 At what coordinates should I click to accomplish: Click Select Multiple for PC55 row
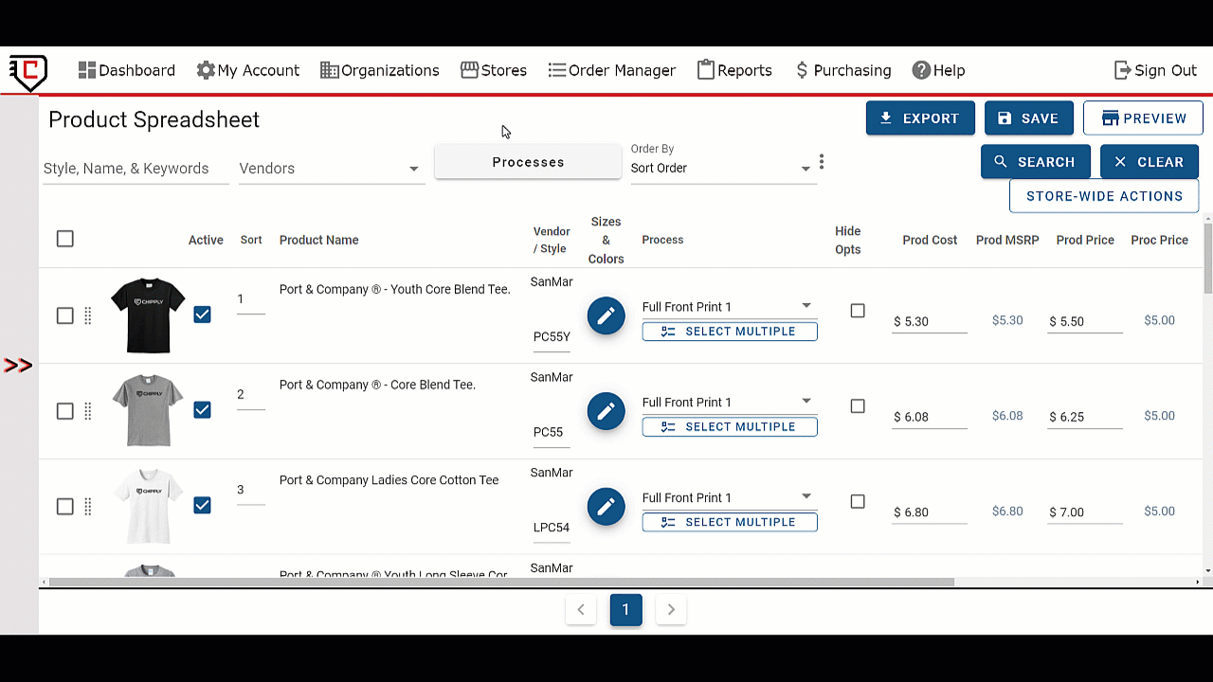pos(730,427)
